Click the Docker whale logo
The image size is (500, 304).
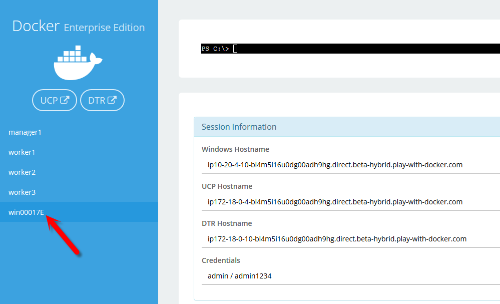coord(78,63)
